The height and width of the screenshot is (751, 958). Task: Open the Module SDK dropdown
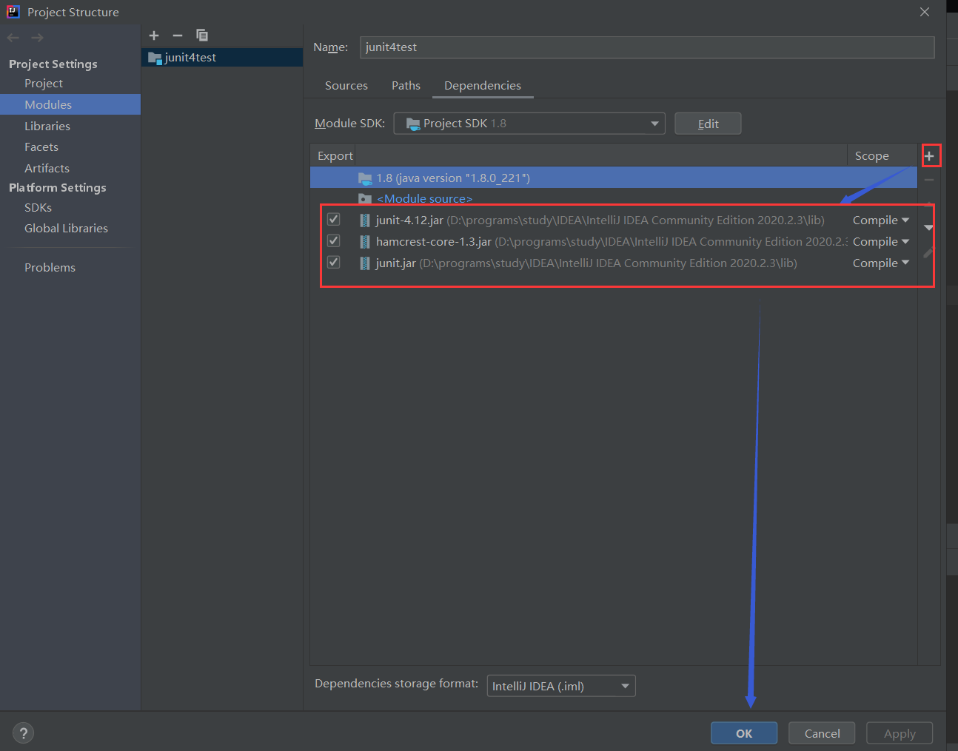529,124
